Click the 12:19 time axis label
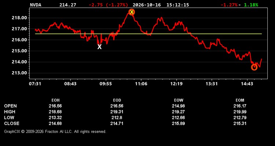This screenshot has height=146, width=275. (x=176, y=84)
